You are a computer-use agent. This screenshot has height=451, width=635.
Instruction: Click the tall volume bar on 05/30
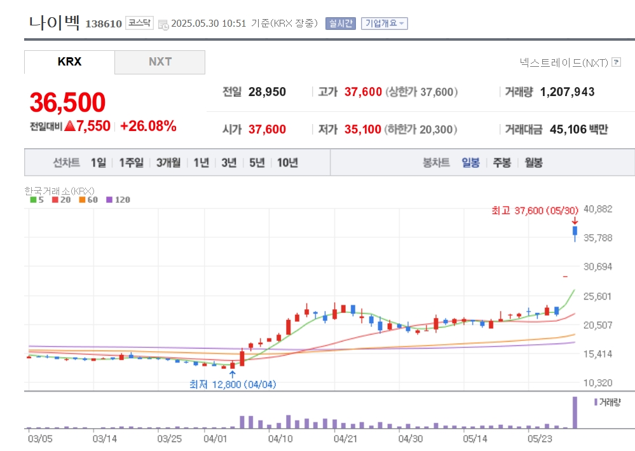click(x=575, y=412)
